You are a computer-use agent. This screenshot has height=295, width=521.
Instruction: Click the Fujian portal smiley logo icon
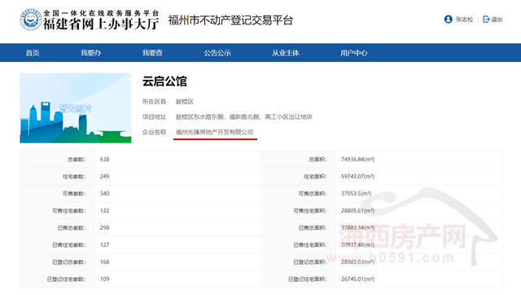31,20
